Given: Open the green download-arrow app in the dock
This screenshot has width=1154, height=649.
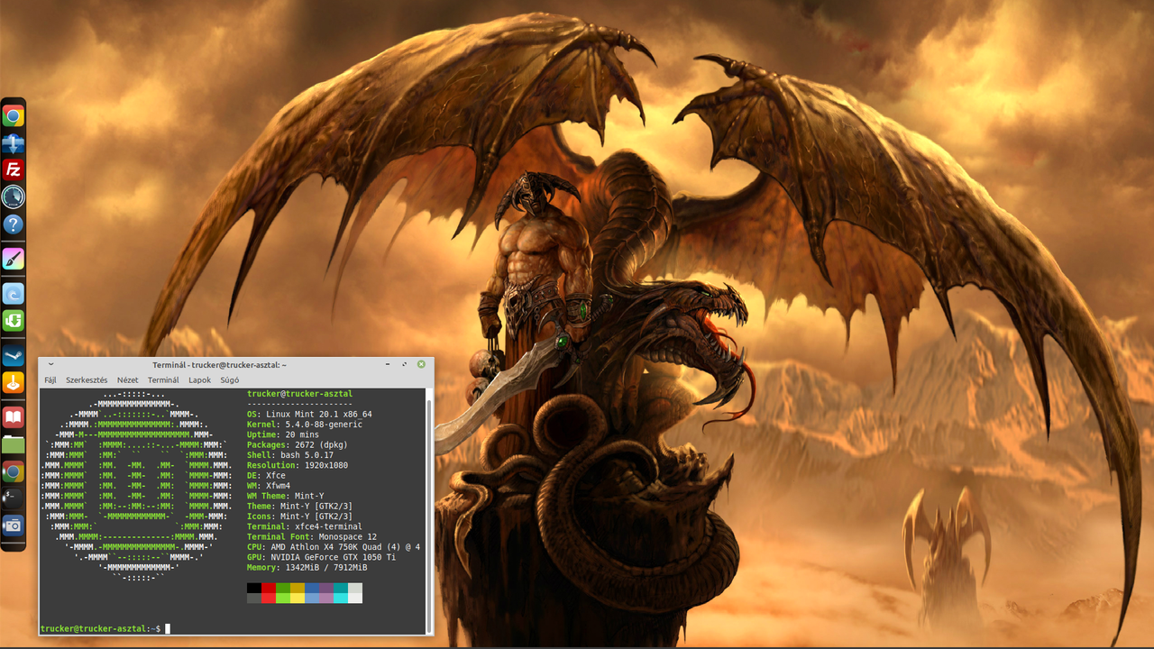Looking at the screenshot, I should [13, 321].
